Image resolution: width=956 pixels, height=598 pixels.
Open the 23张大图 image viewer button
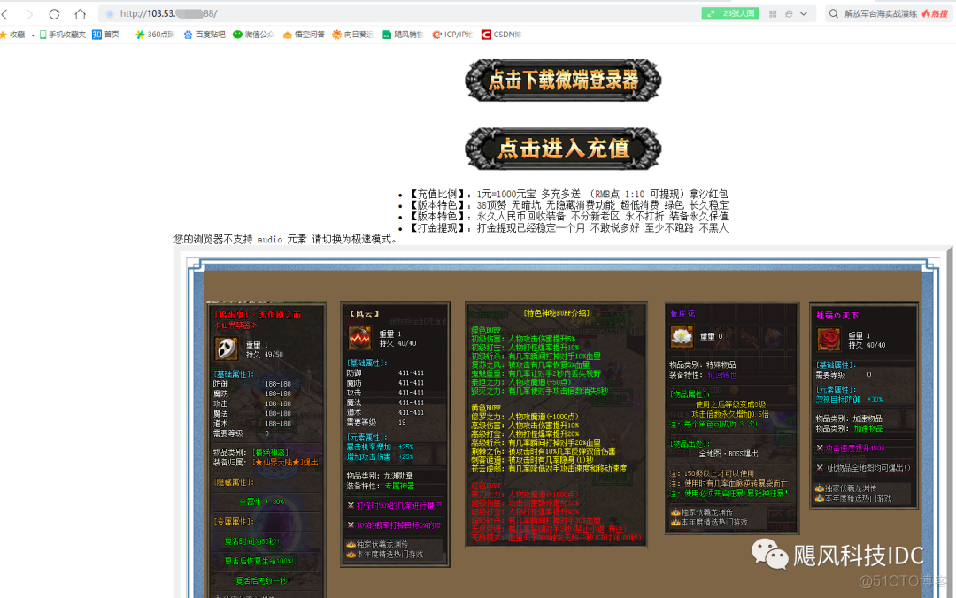point(730,13)
